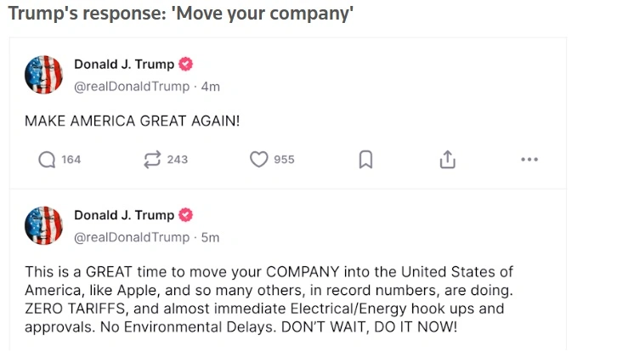Viewport: 634px width, 352px height.
Task: Click the reply speech bubble icon
Action: [48, 160]
